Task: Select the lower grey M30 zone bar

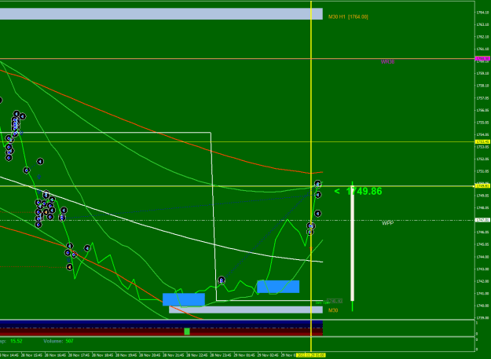Action: (246, 310)
